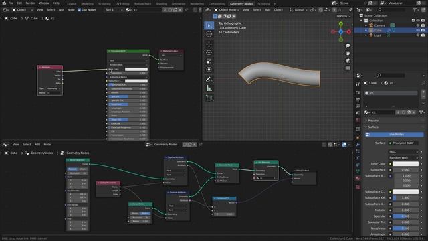
Task: Click the Principled BSDF surface shader button
Action: [x=403, y=143]
